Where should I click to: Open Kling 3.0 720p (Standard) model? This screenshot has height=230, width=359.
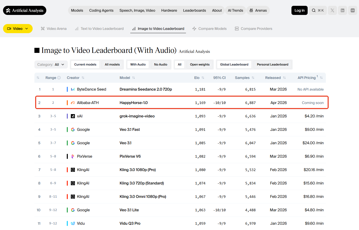[142, 183]
